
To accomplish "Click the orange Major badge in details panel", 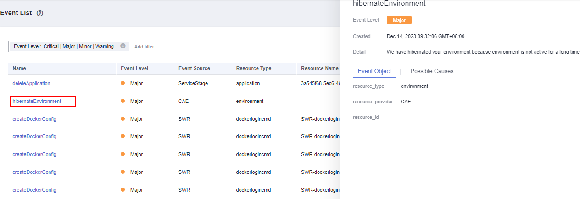I will click(x=399, y=20).
